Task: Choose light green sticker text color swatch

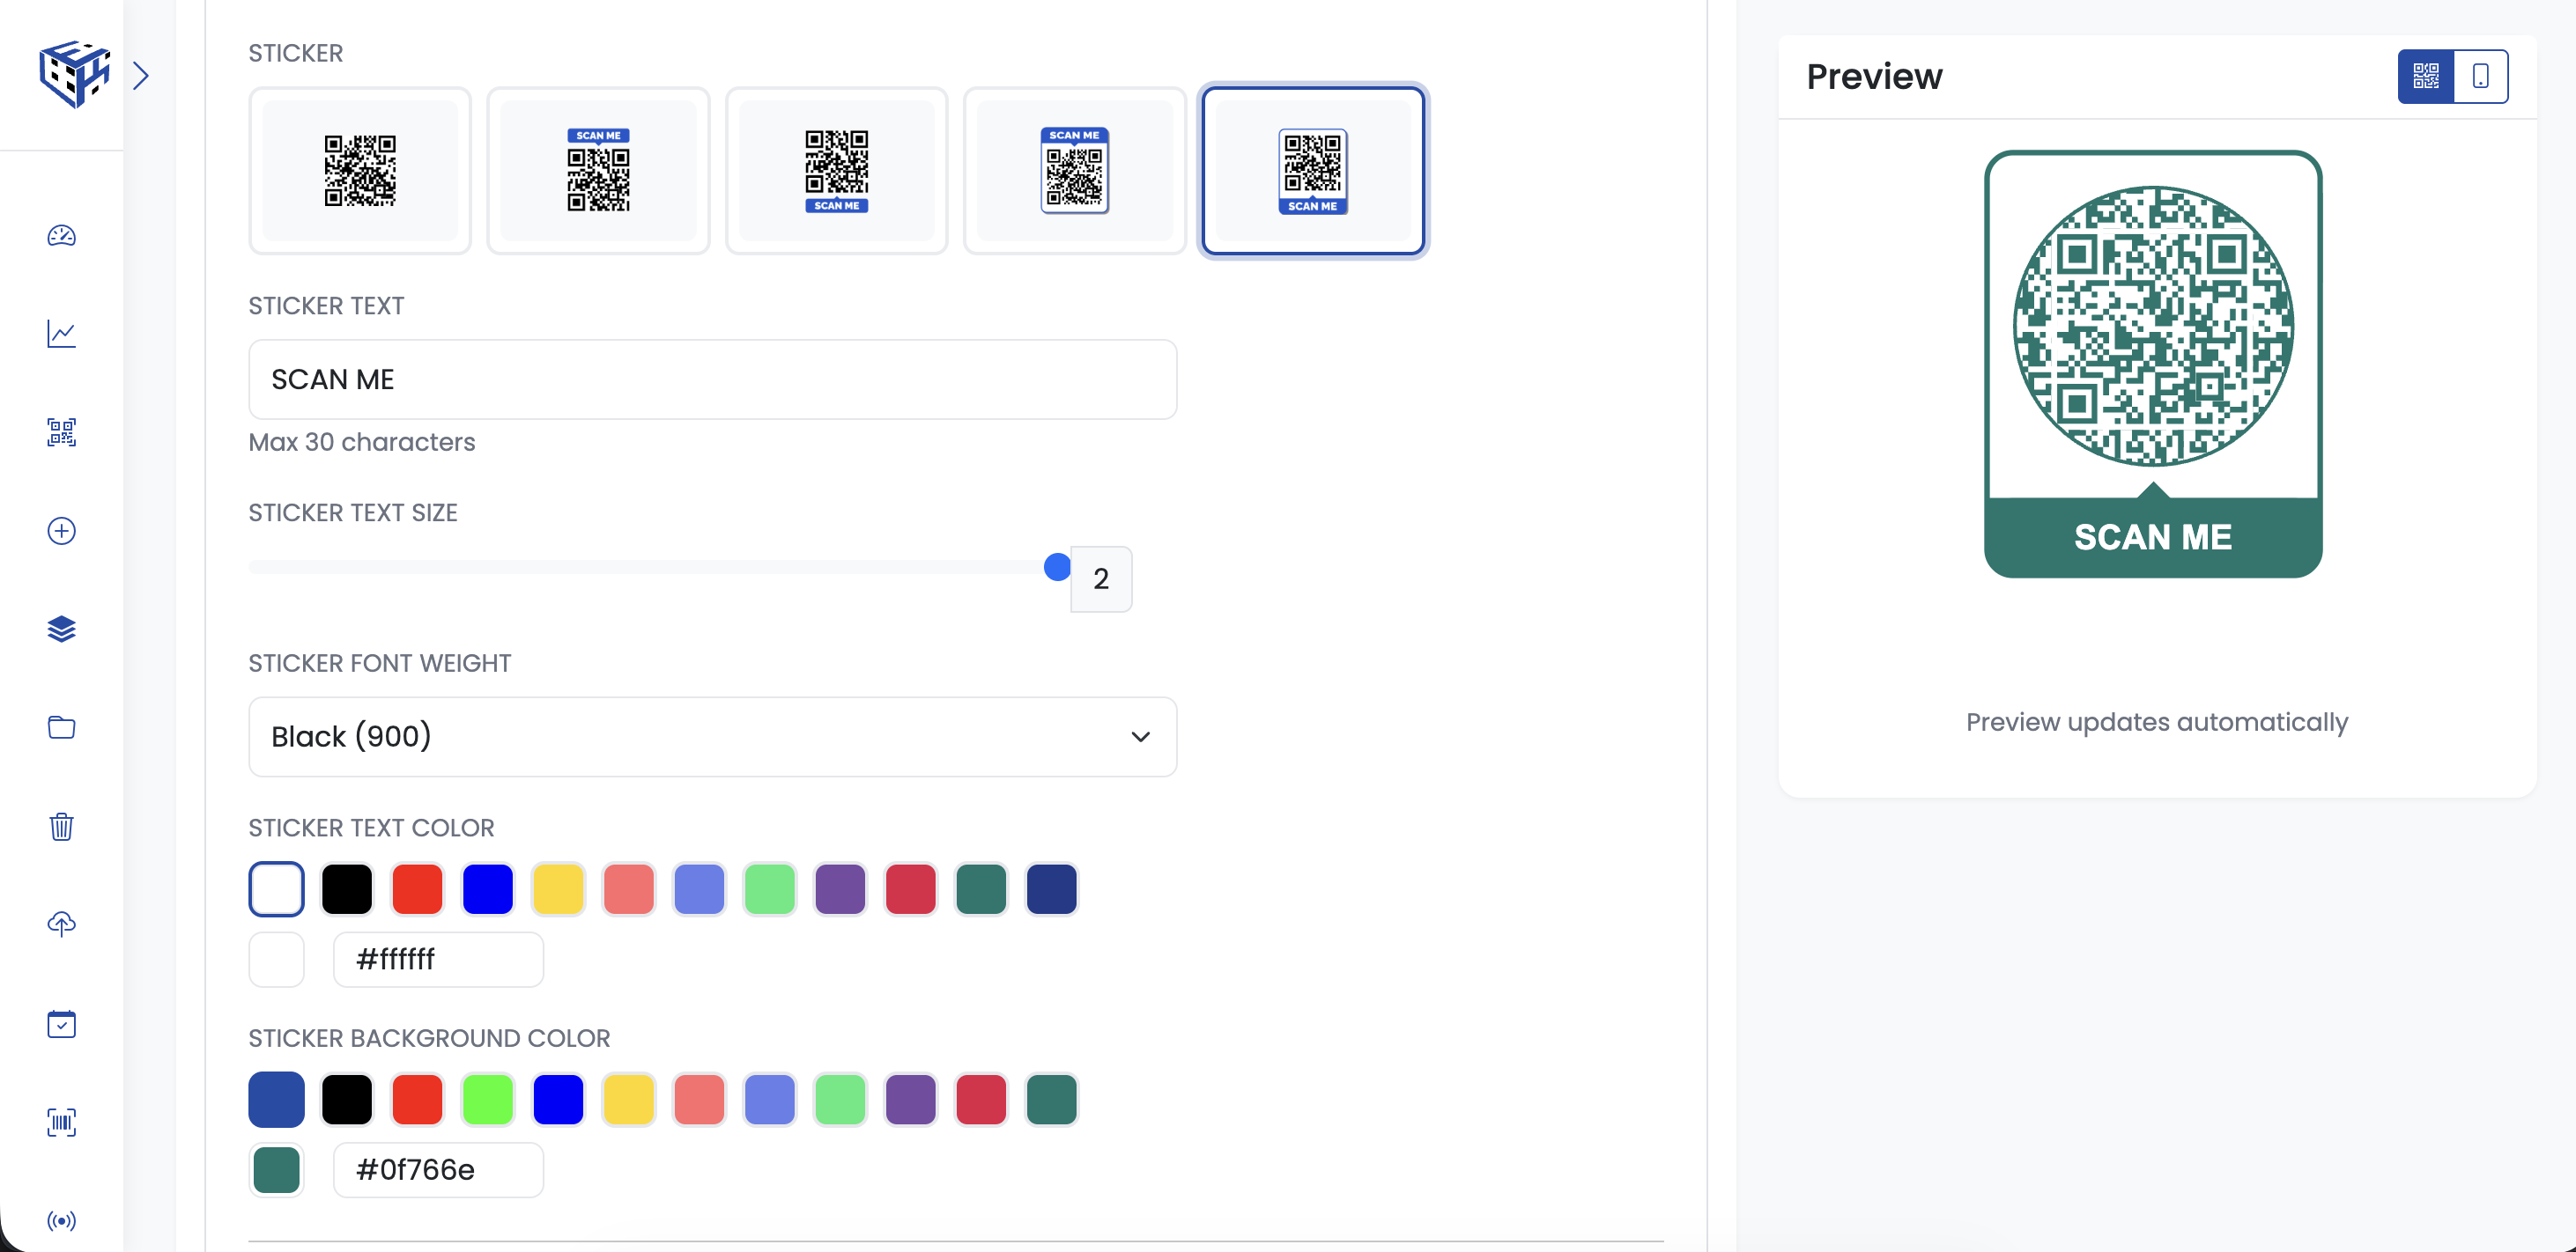Action: coord(770,889)
